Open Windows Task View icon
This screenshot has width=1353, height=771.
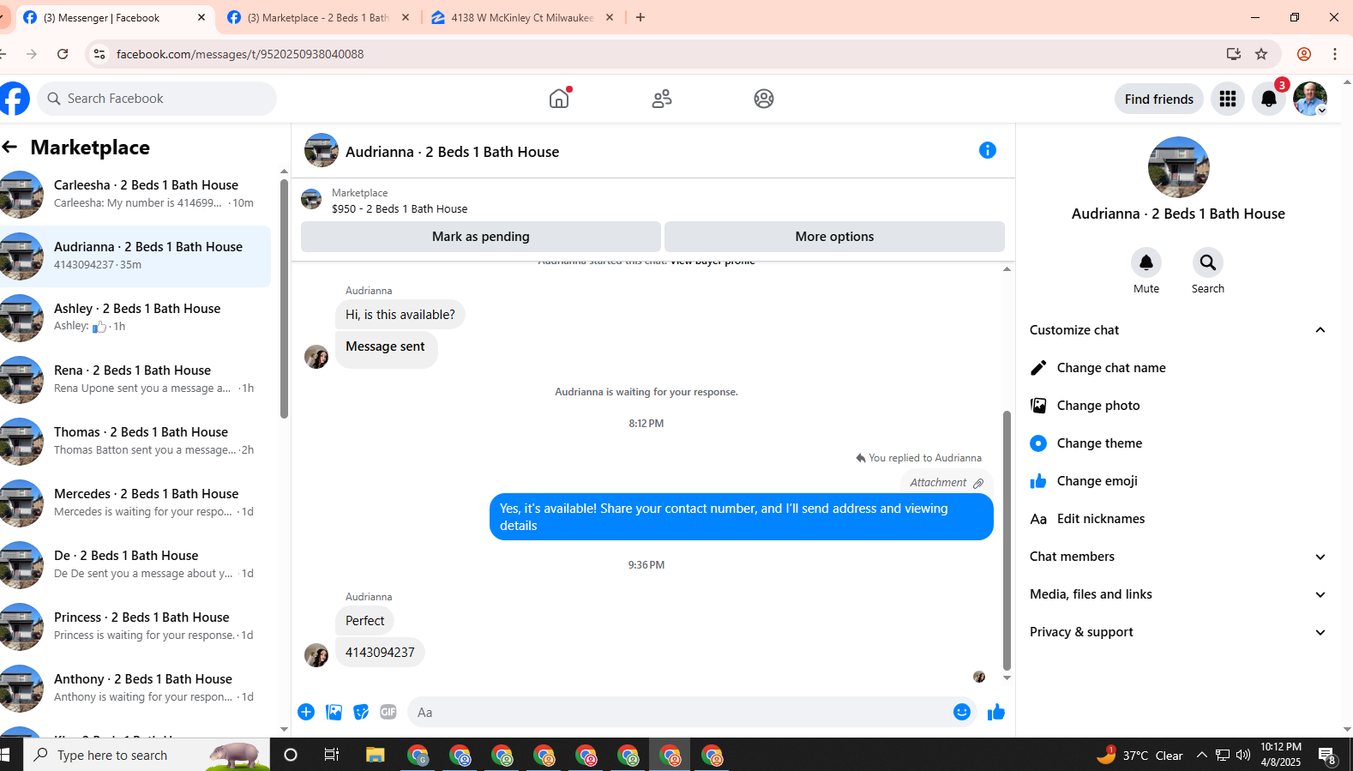(332, 755)
